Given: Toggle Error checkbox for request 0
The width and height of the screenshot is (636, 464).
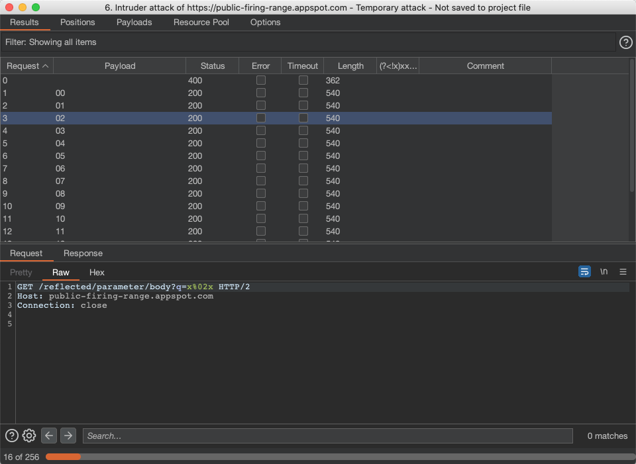Looking at the screenshot, I should click(x=261, y=80).
